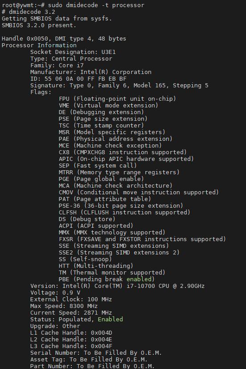This screenshot has height=369, width=246.
Task: Click the FPU floating-point flag entry
Action: [x=118, y=98]
